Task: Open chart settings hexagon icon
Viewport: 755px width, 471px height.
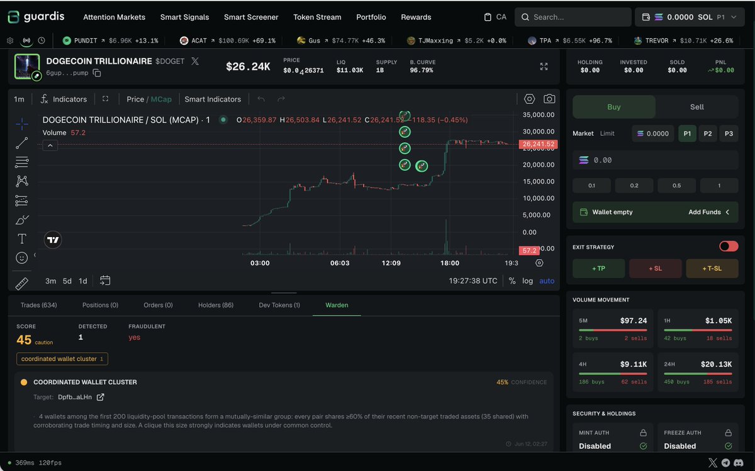Action: click(x=529, y=99)
